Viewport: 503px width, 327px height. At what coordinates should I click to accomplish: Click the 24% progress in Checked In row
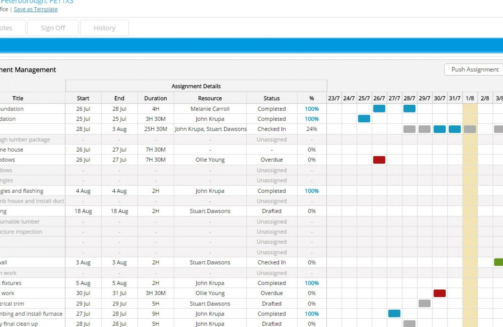[x=312, y=129]
